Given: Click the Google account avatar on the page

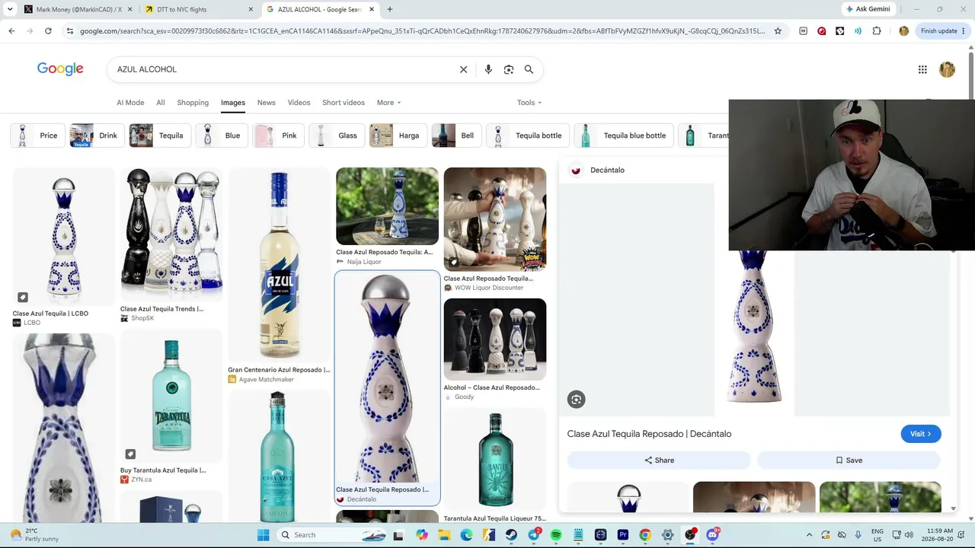Looking at the screenshot, I should [x=947, y=69].
